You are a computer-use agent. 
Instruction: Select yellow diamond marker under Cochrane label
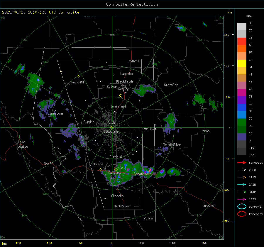tap(100, 169)
